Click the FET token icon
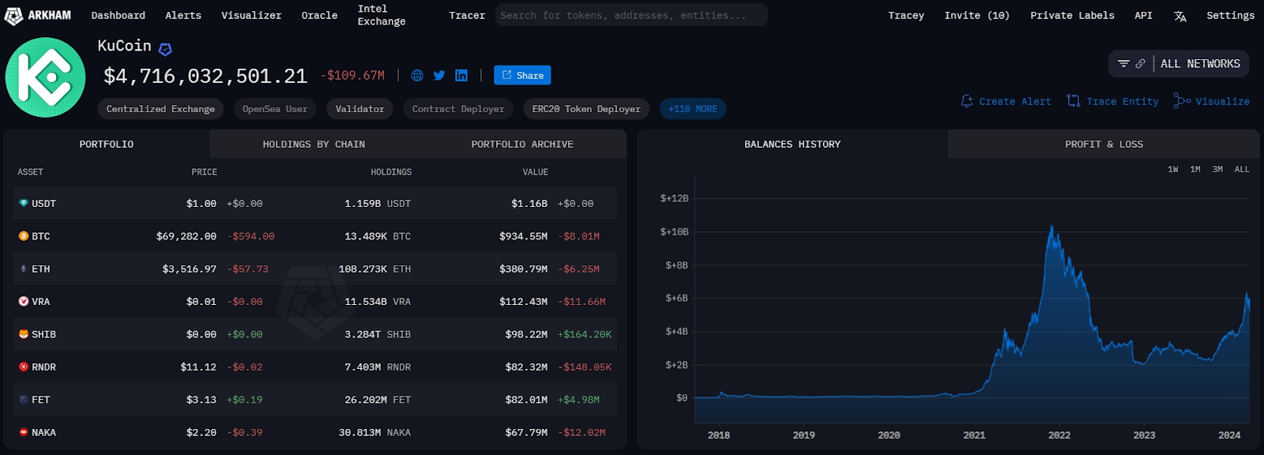The image size is (1264, 455). coord(24,400)
